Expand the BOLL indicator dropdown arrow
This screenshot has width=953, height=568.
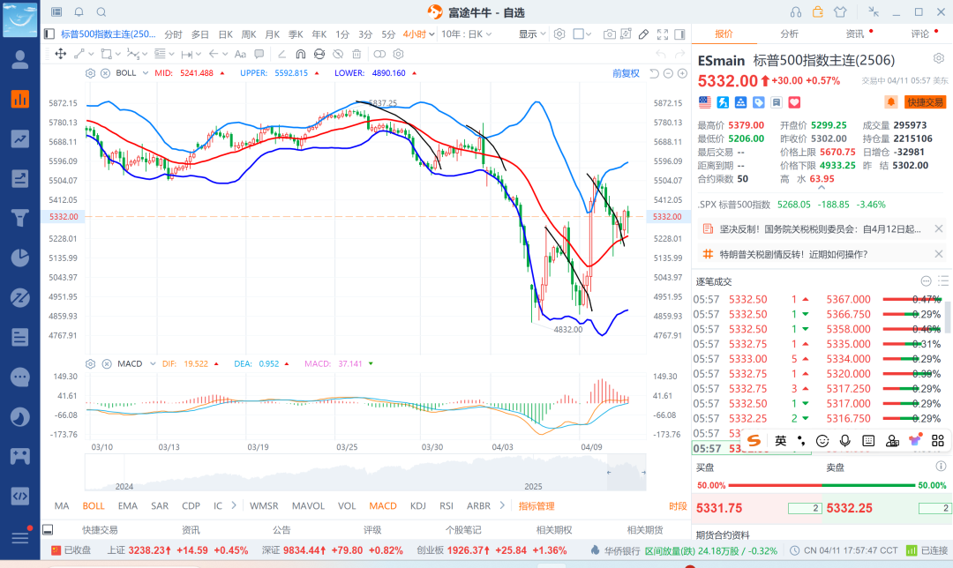coord(146,73)
